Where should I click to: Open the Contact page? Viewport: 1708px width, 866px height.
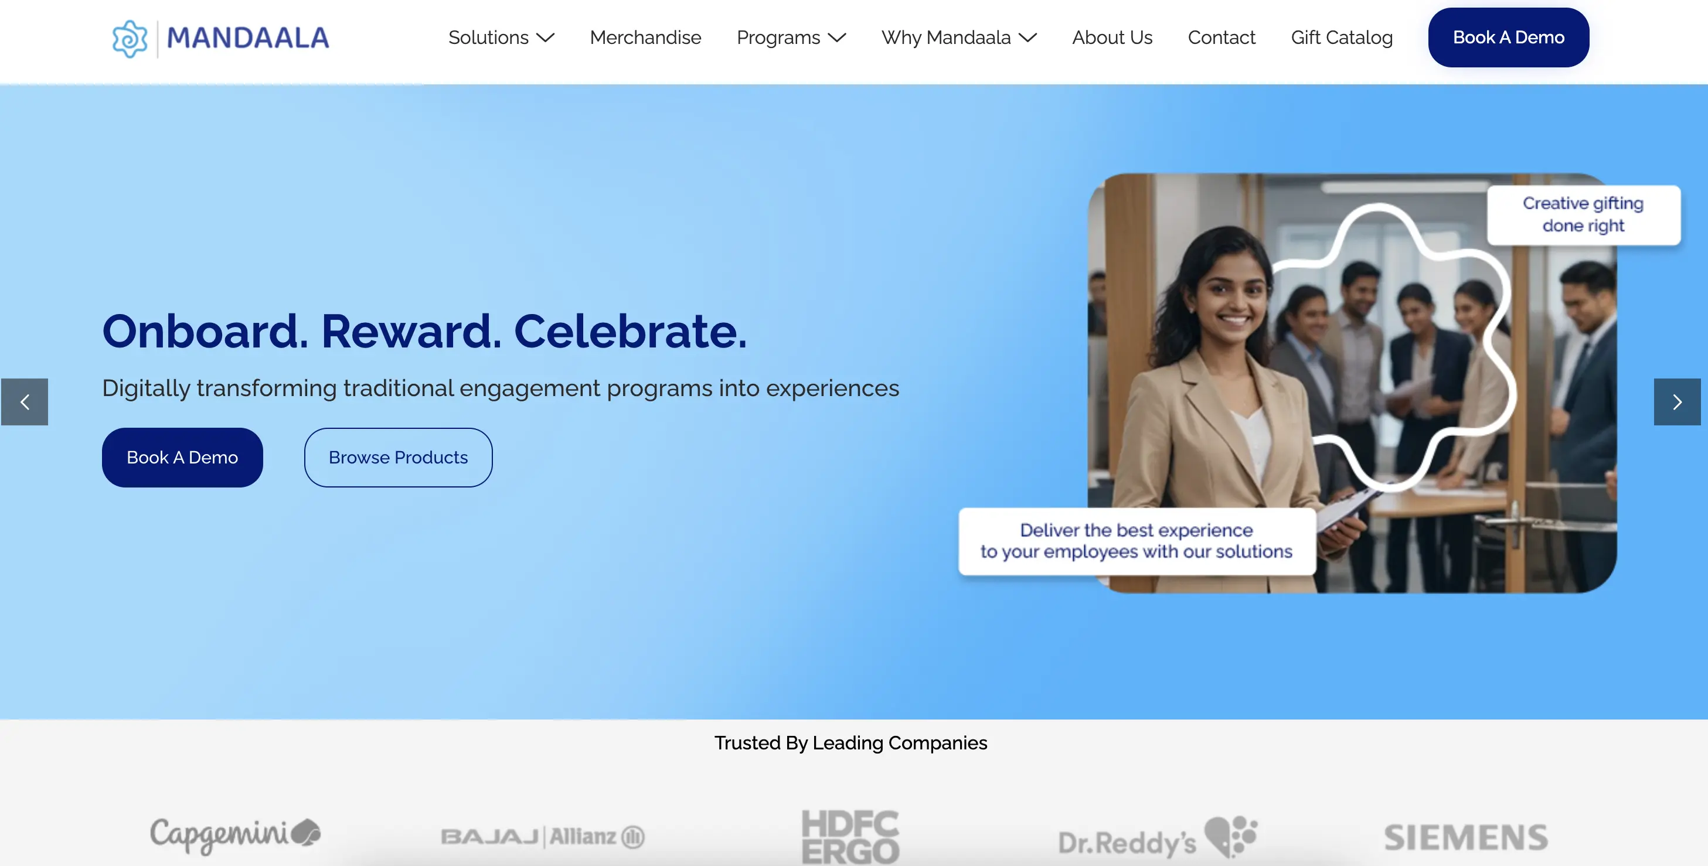coord(1222,37)
